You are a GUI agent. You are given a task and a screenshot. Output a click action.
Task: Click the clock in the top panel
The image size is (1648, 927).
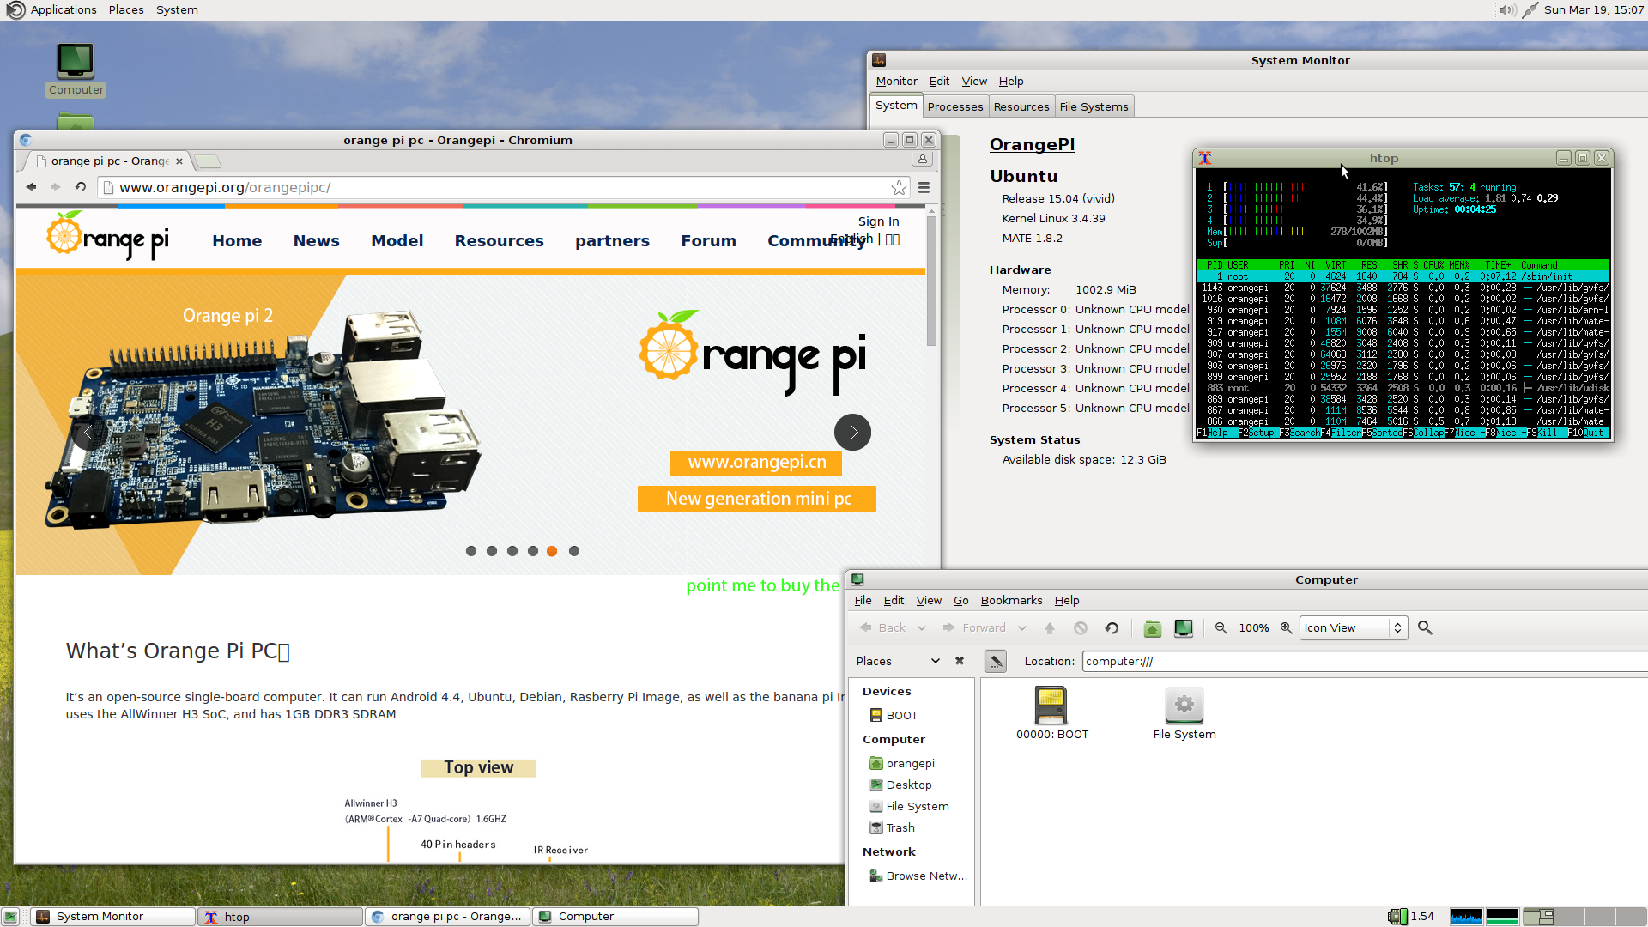pos(1594,9)
